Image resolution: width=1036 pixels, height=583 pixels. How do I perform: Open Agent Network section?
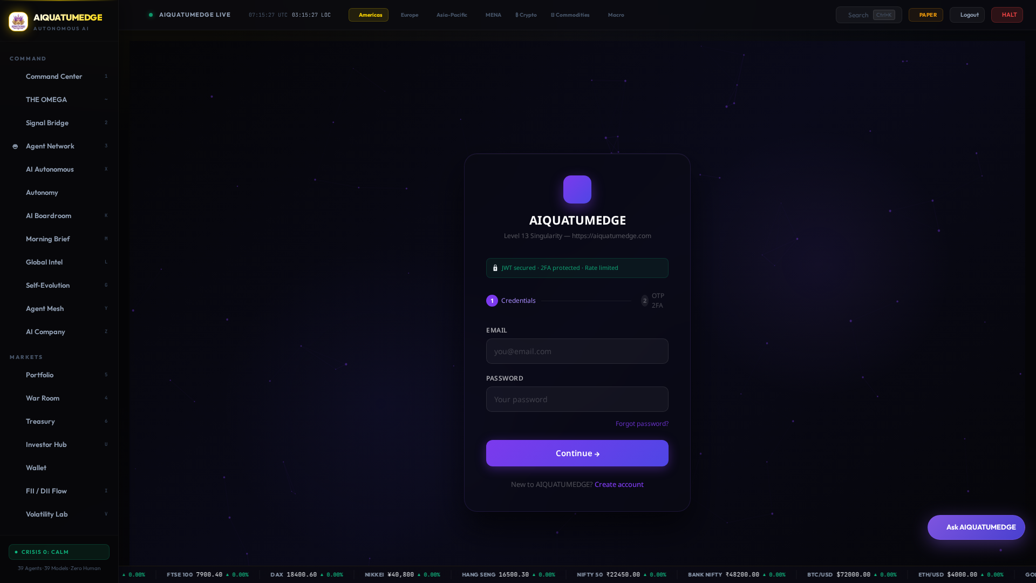pyautogui.click(x=59, y=146)
